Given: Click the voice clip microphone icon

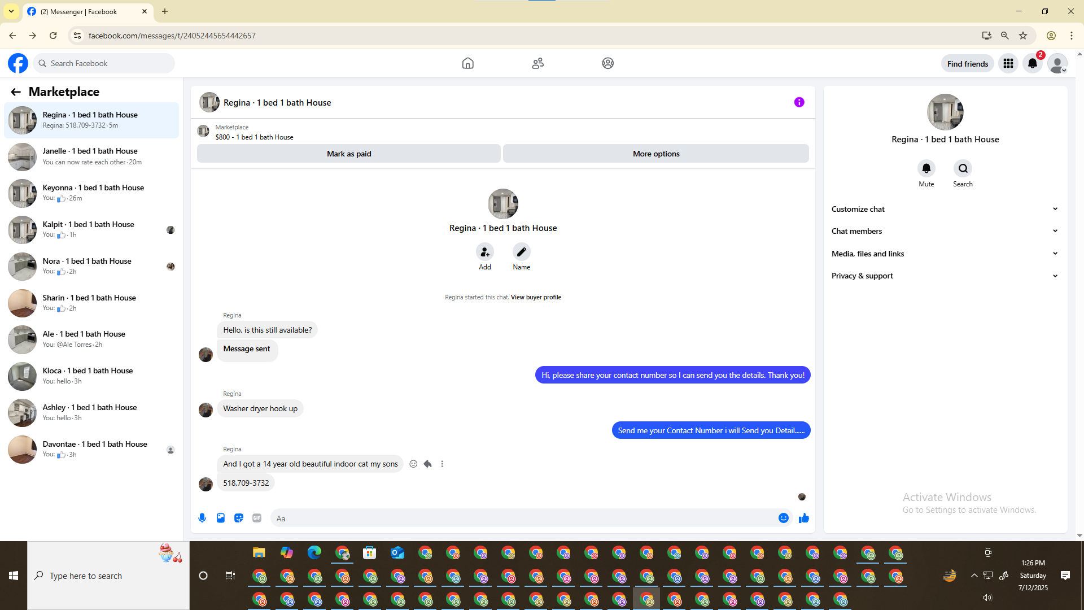Looking at the screenshot, I should coord(202,518).
